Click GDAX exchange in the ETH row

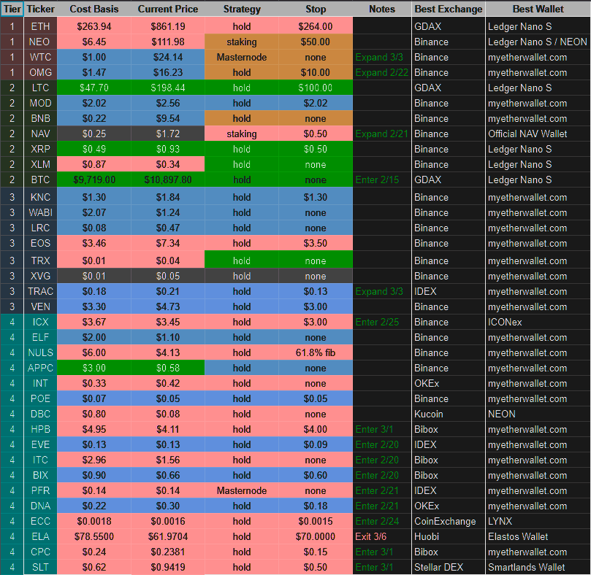point(449,27)
